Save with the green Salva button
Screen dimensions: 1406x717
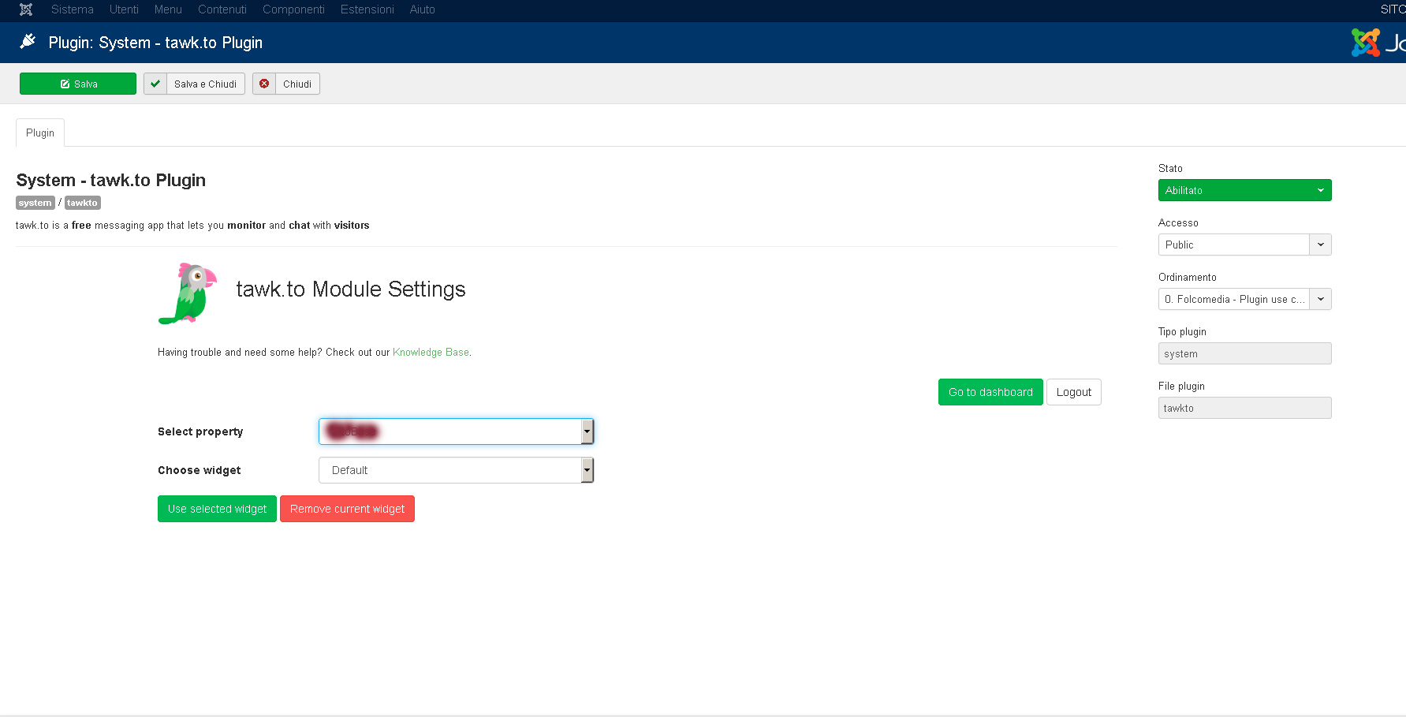[x=78, y=84]
